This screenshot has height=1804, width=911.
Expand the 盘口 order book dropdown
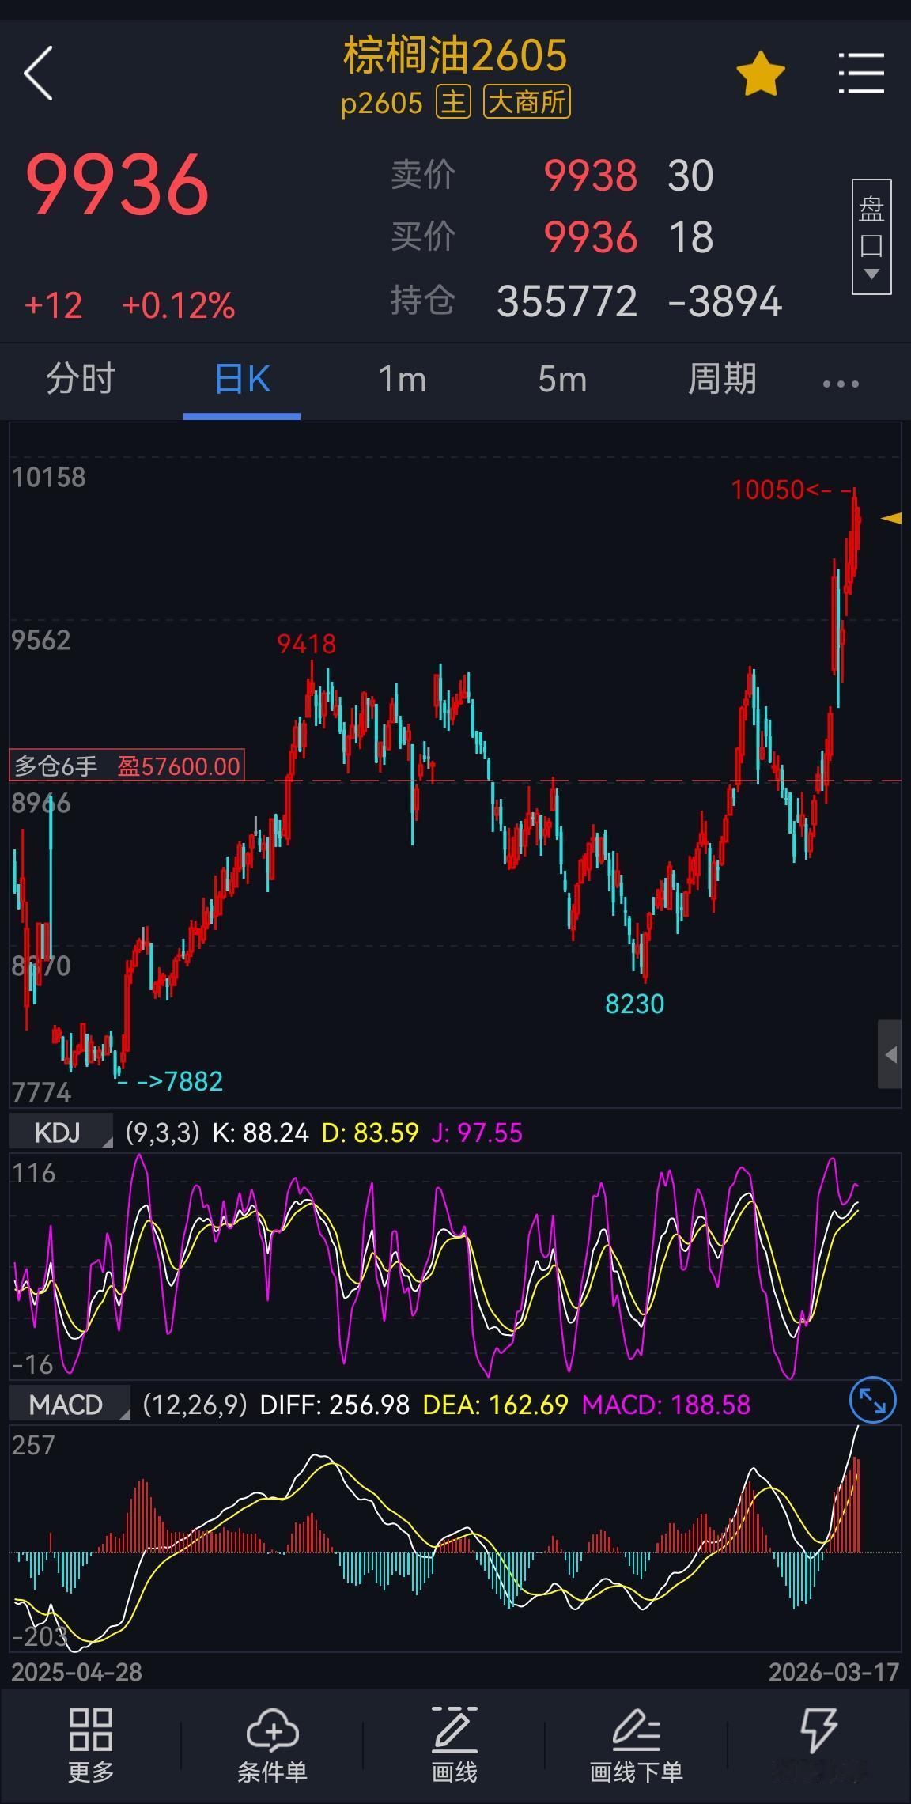[x=871, y=237]
